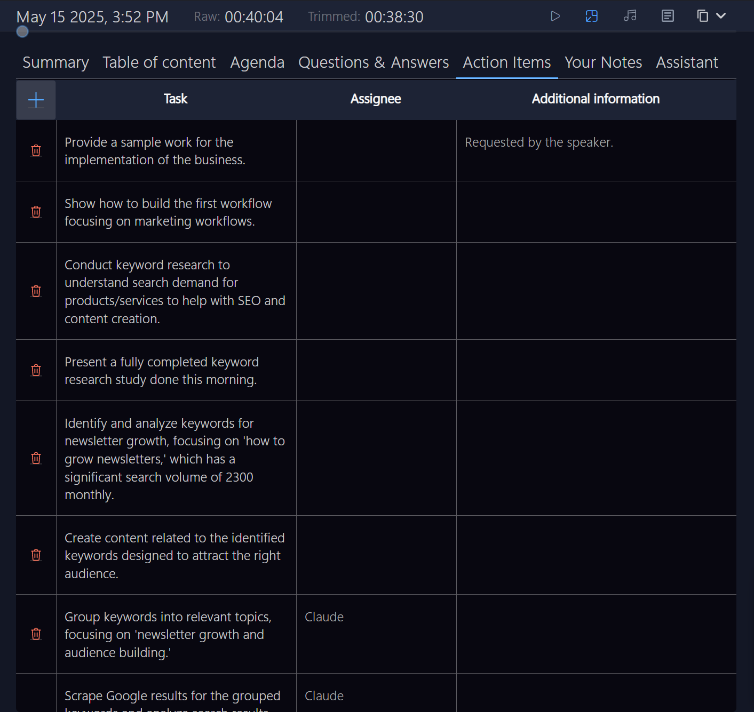The image size is (754, 712).
Task: Delete the 'Conduct keyword research' task
Action: 36,291
